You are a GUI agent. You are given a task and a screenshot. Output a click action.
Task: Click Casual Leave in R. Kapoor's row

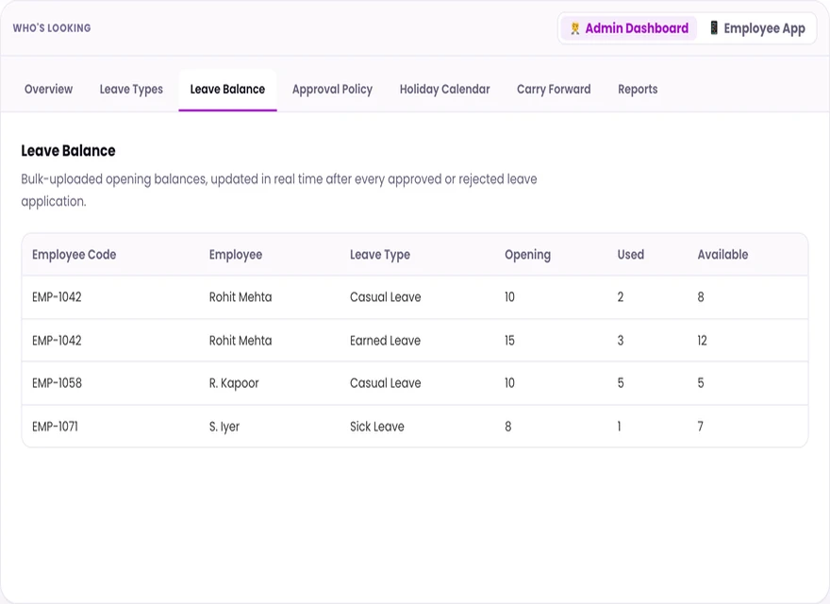[x=386, y=382]
